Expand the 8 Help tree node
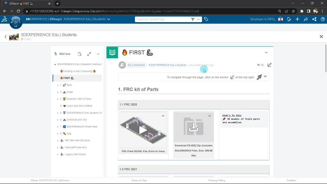Viewport: 327px width, 184px height. pyautogui.click(x=58, y=134)
